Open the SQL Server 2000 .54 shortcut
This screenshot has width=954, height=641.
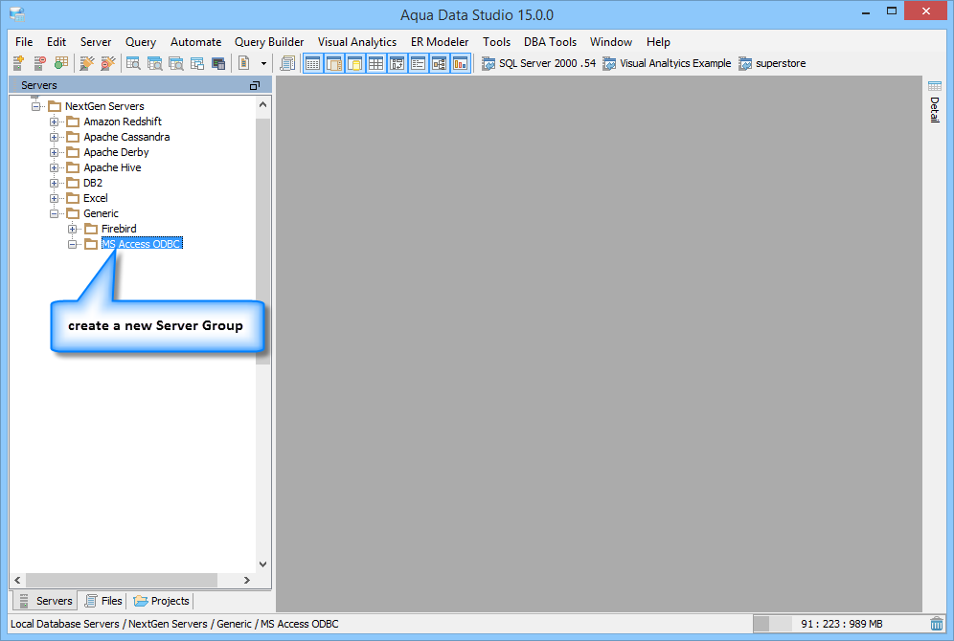tap(538, 63)
